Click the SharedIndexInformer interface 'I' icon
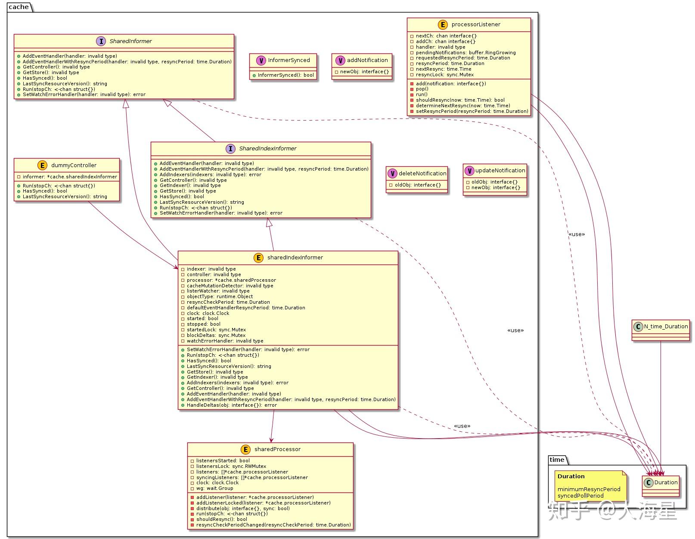The image size is (695, 539). pyautogui.click(x=230, y=149)
